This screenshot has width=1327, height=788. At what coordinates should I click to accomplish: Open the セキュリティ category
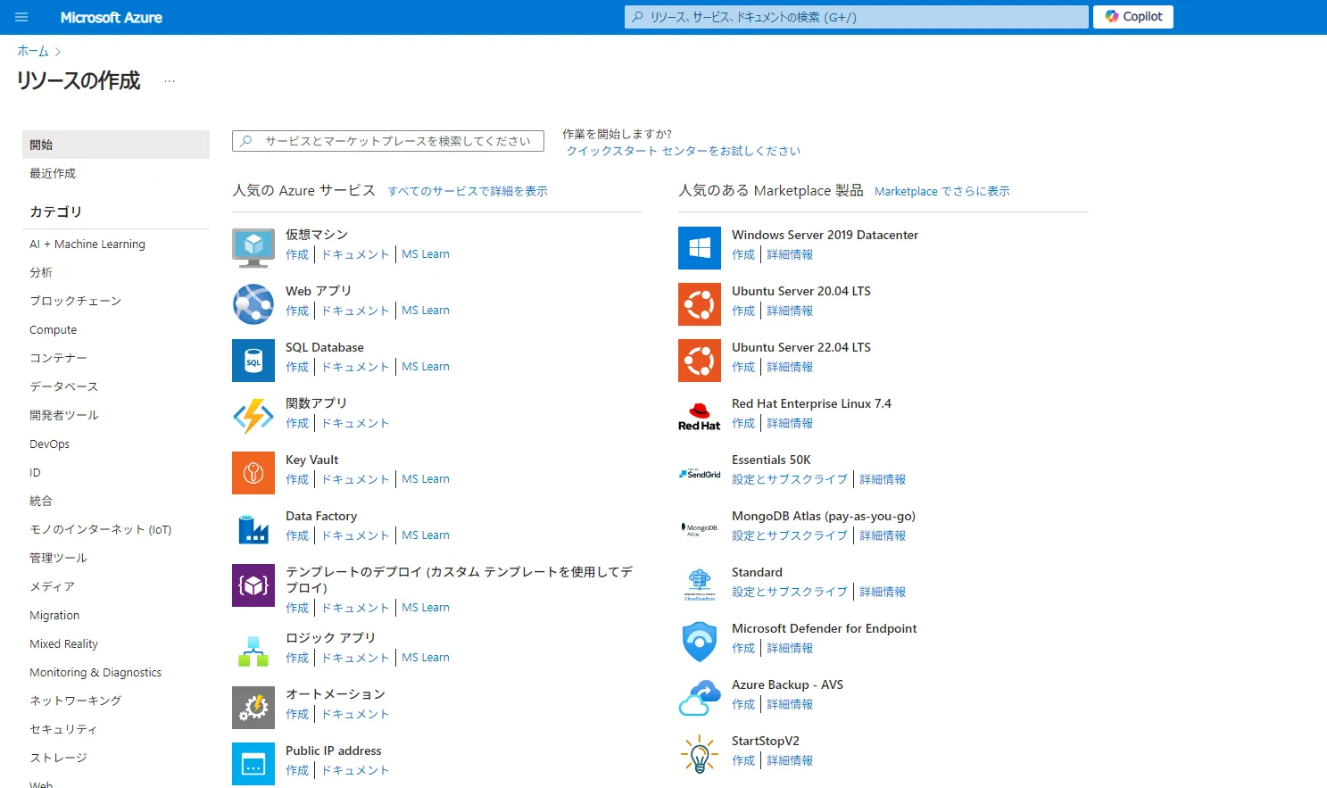point(64,729)
